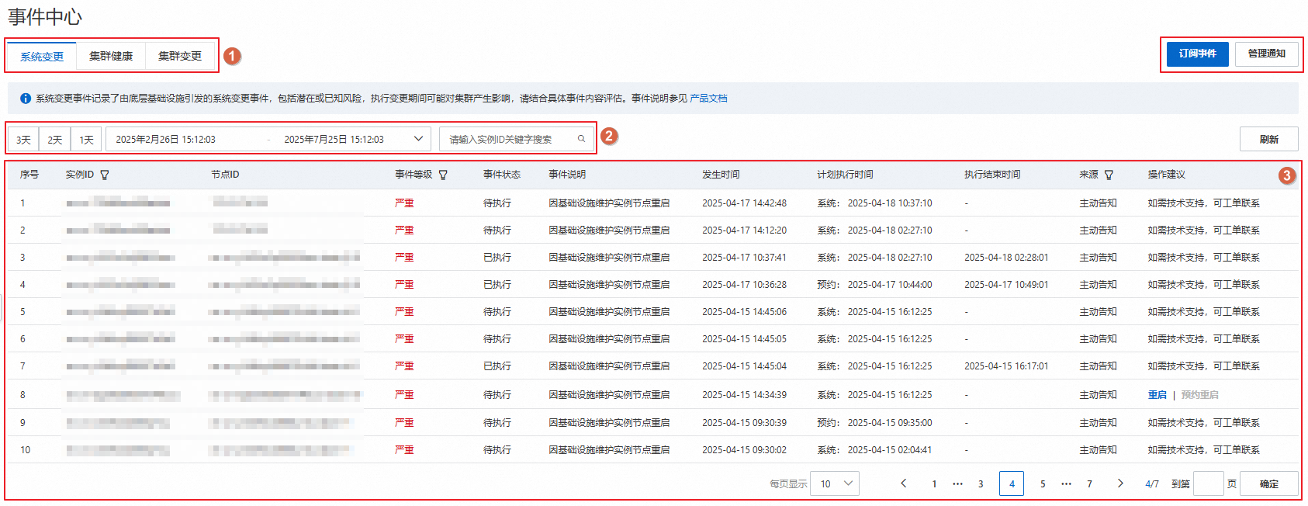Image resolution: width=1308 pixels, height=506 pixels.
Task: Click 待执行 status in row 10
Action: pos(497,450)
